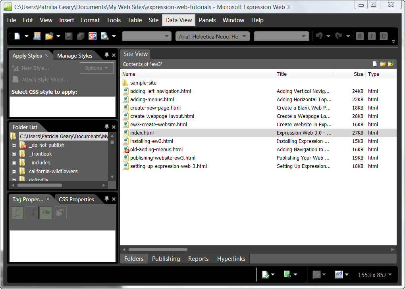Click the Redo arrow icon
The image size is (405, 289).
(x=339, y=36)
